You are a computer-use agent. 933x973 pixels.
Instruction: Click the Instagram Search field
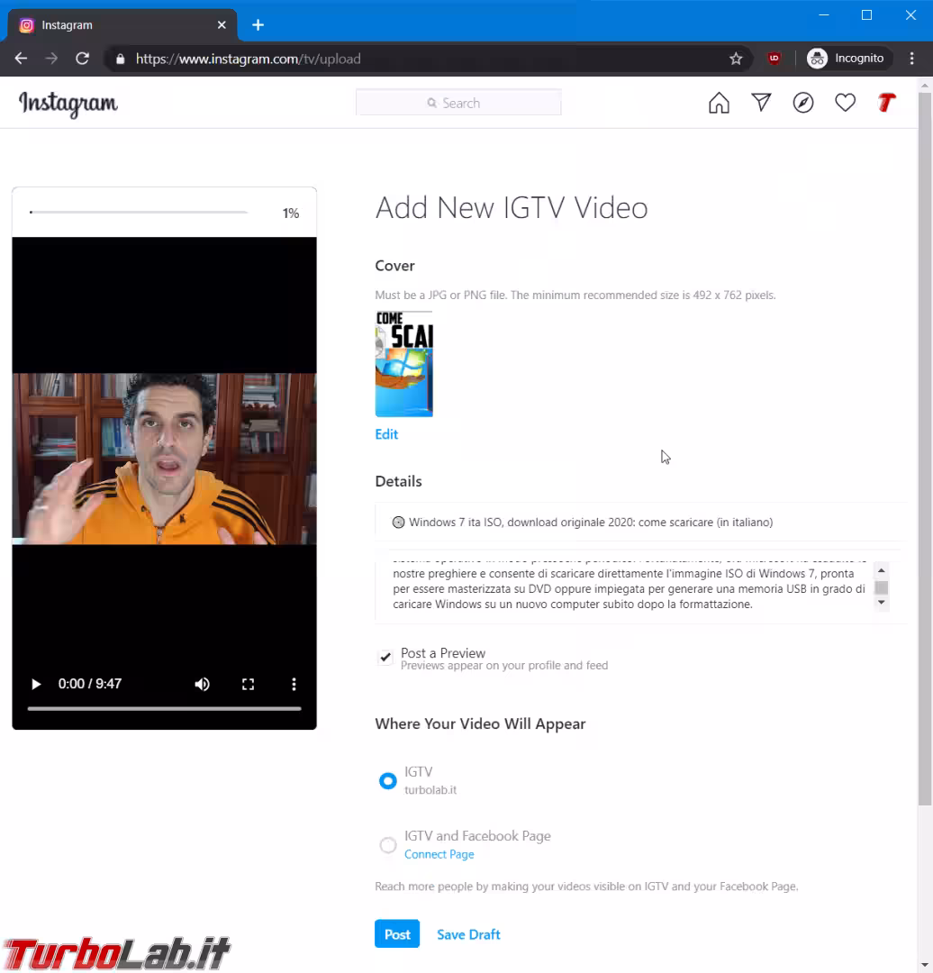458,103
